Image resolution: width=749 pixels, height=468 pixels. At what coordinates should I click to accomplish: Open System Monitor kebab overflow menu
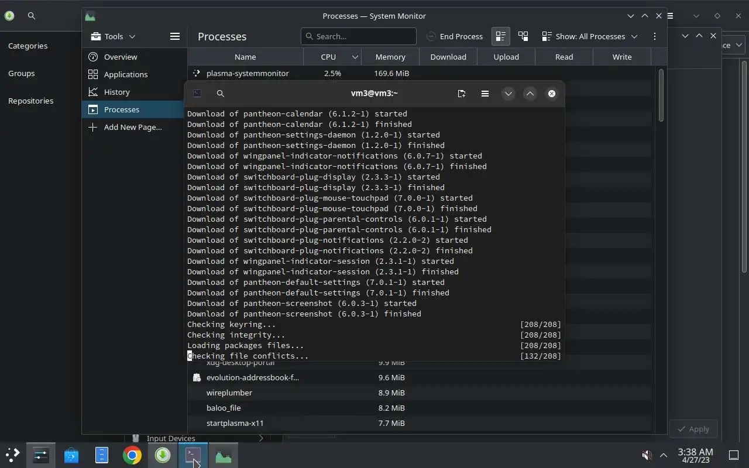point(655,36)
